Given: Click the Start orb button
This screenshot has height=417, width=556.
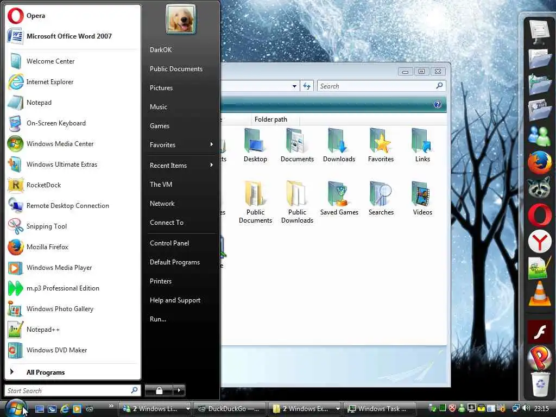Looking at the screenshot, I should tap(16, 408).
